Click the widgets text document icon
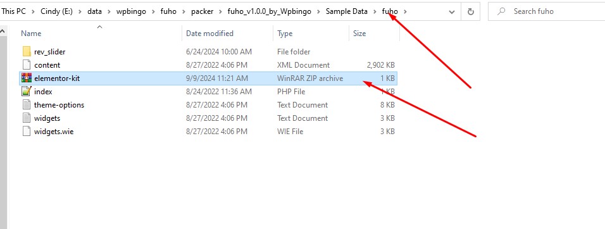The image size is (605, 229). point(27,118)
